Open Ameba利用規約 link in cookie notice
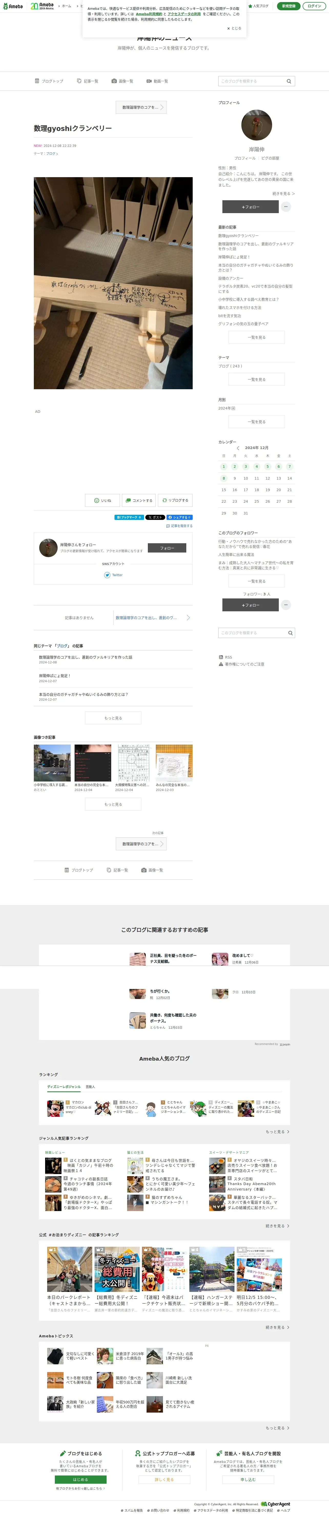The image size is (329, 1514). coord(149,14)
